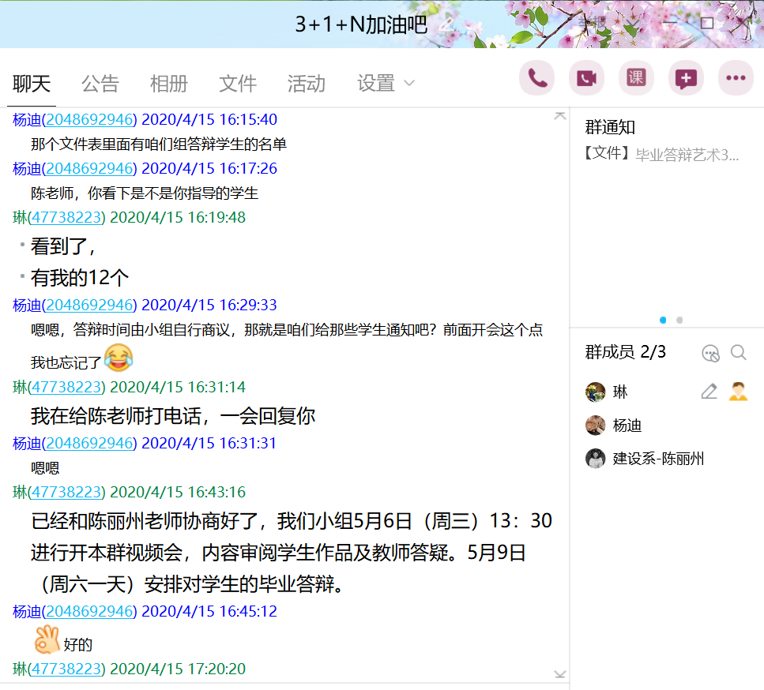764x690 pixels.
Task: Expand the 设置 dropdown menu
Action: (386, 83)
